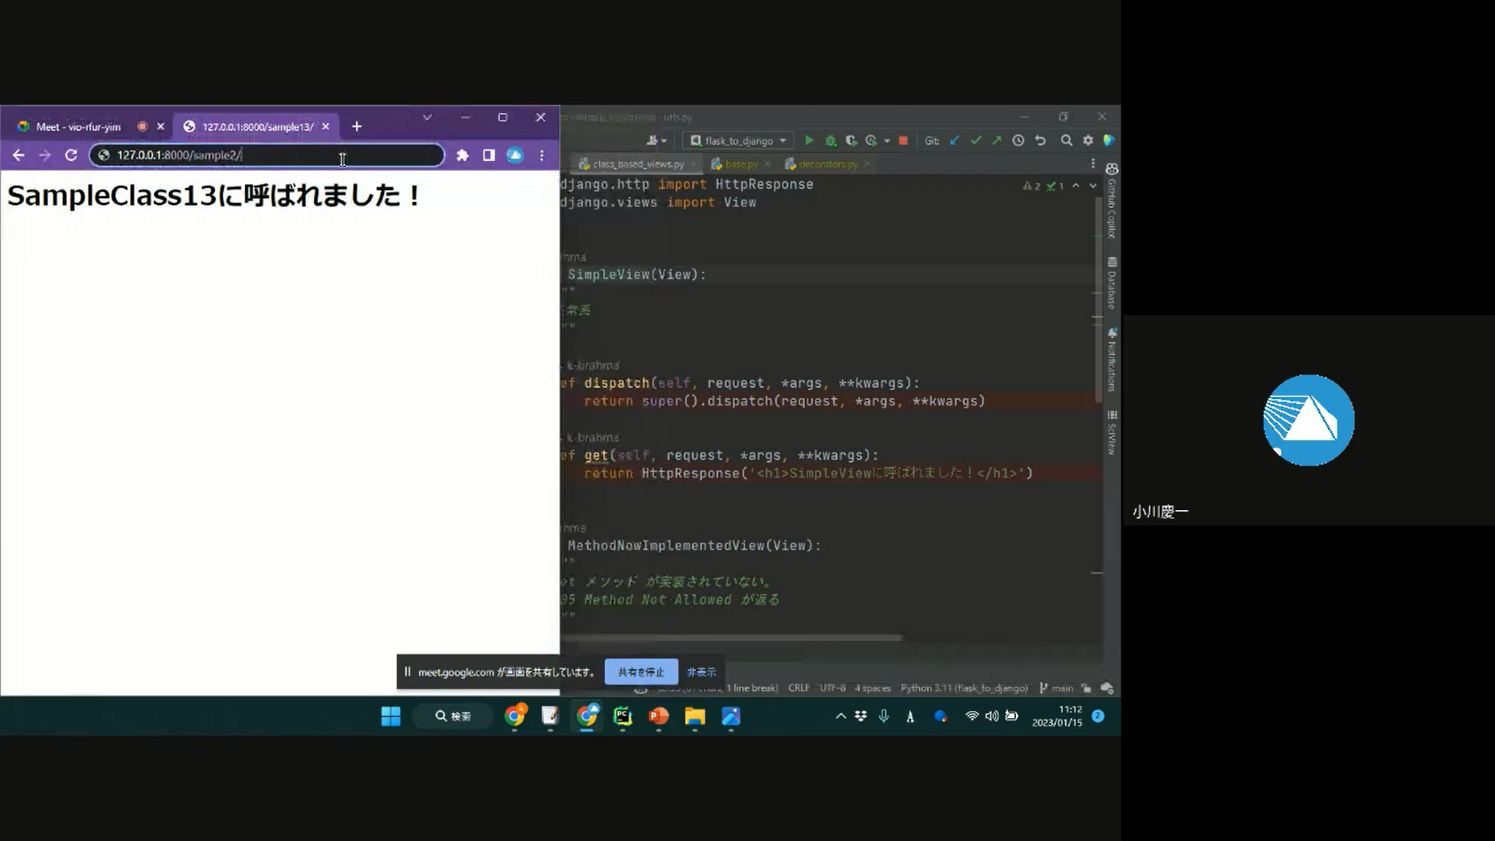Commit changes with Git checkmark
The height and width of the screenshot is (841, 1495).
976,141
